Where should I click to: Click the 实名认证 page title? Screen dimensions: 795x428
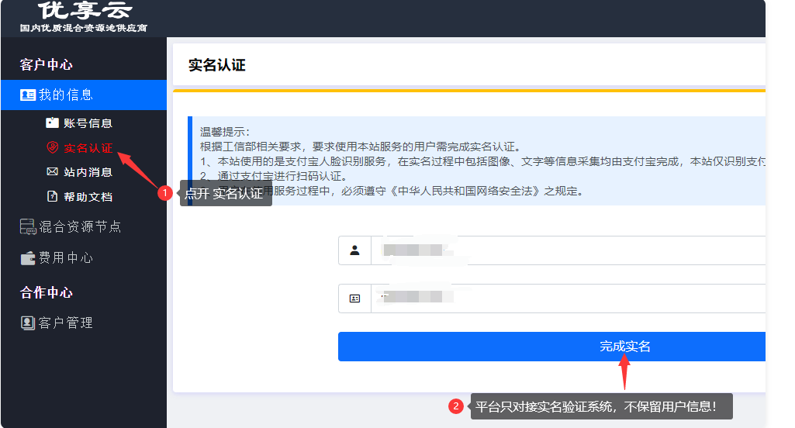[x=217, y=66]
